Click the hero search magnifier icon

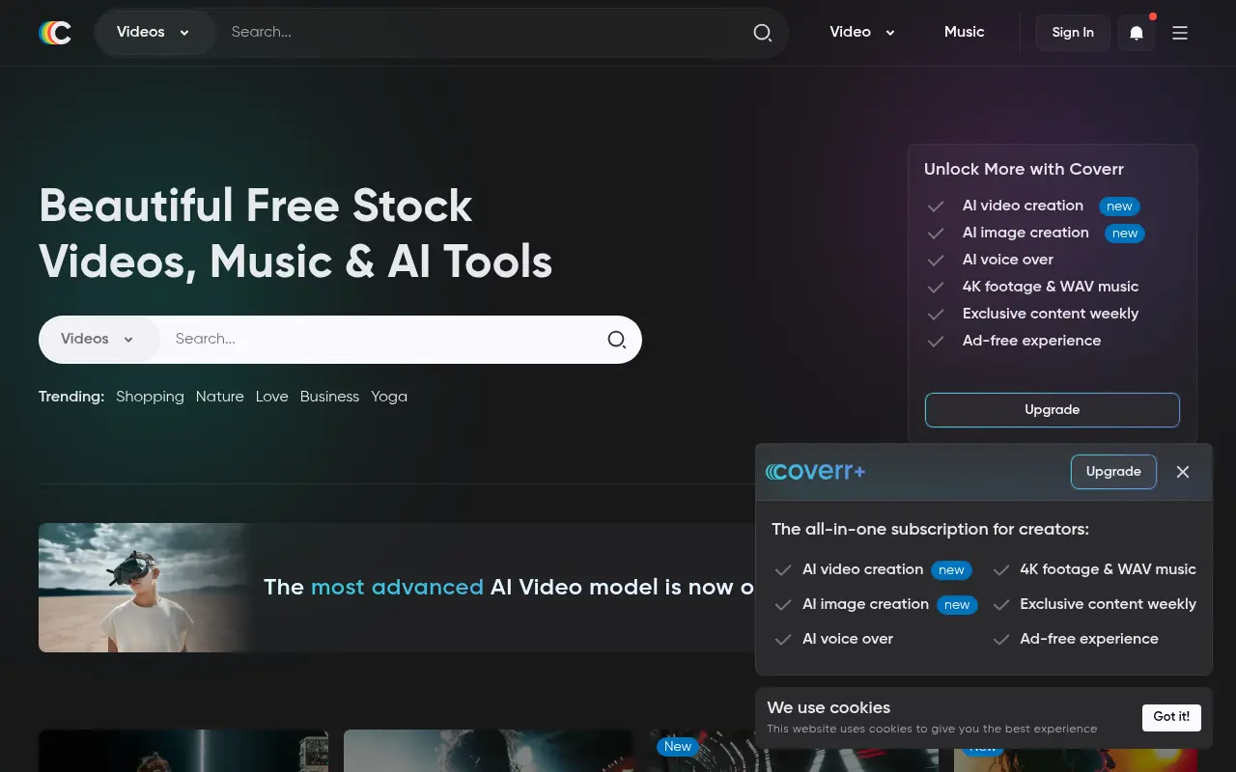coord(617,340)
